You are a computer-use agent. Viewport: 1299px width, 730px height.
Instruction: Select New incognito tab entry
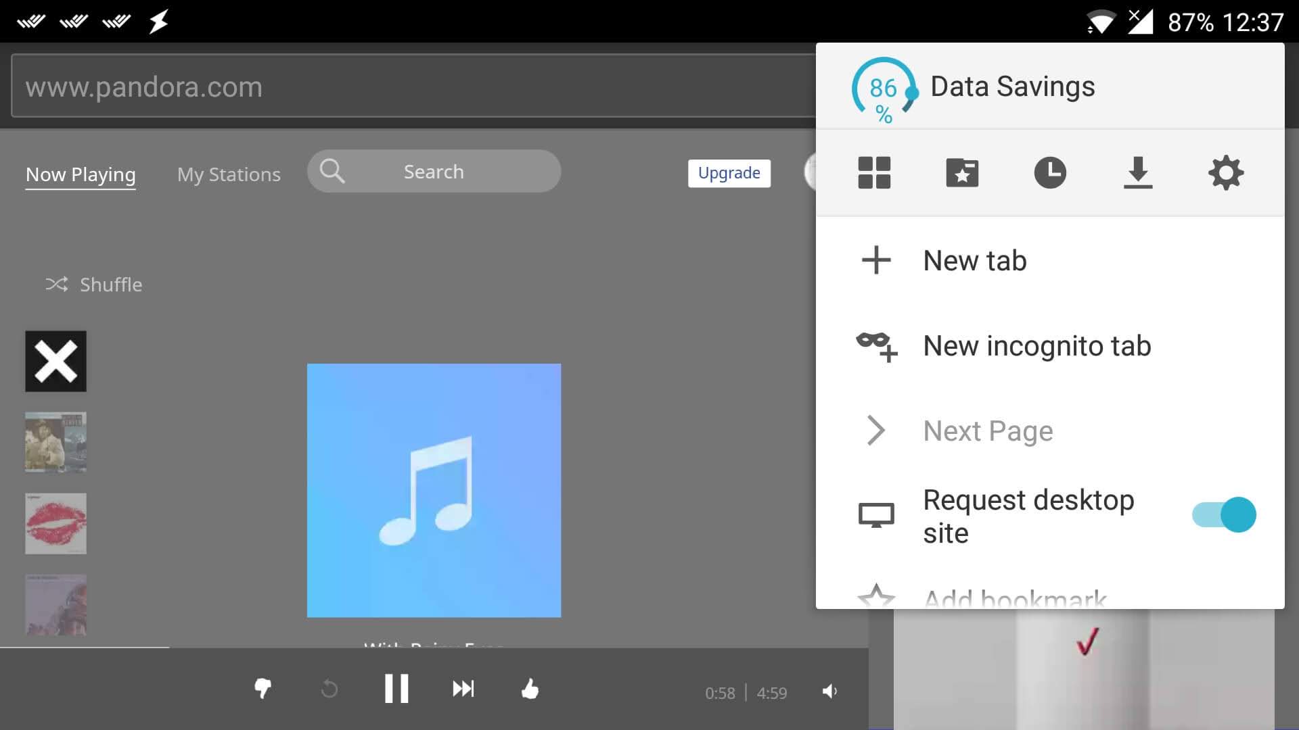click(1036, 346)
